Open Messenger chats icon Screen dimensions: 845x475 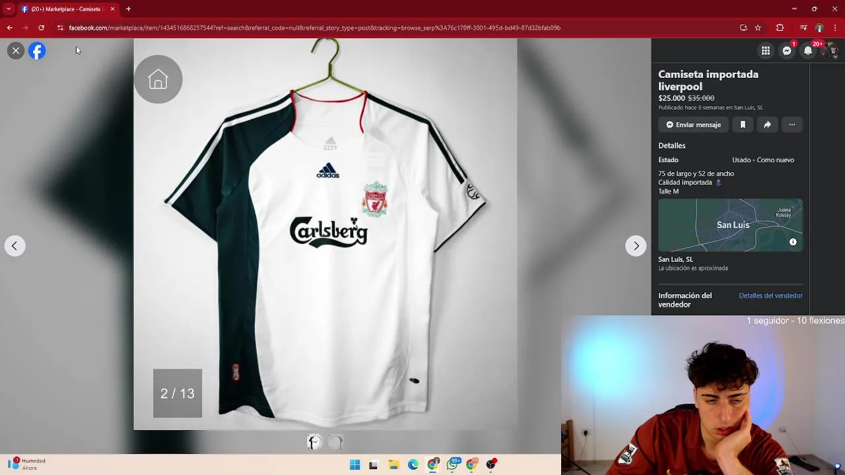tap(787, 51)
